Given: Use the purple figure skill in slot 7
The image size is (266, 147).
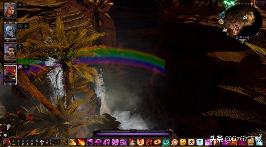Looking at the screenshot, I should pos(106,142).
